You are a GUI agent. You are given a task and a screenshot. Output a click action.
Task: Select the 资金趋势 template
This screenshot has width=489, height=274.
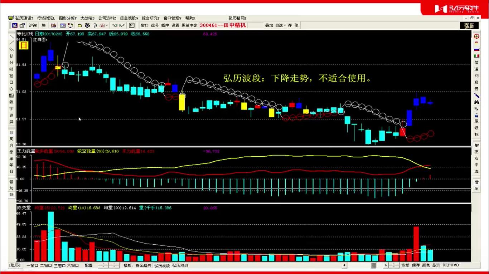tap(143, 266)
